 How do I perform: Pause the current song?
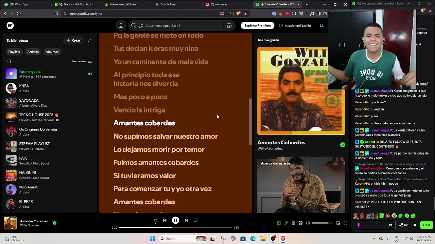point(175,220)
